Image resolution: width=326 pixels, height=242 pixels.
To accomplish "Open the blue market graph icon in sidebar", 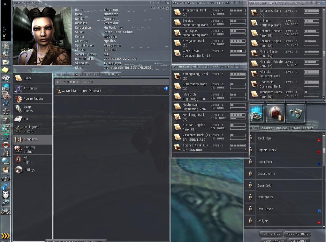I will [6, 87].
